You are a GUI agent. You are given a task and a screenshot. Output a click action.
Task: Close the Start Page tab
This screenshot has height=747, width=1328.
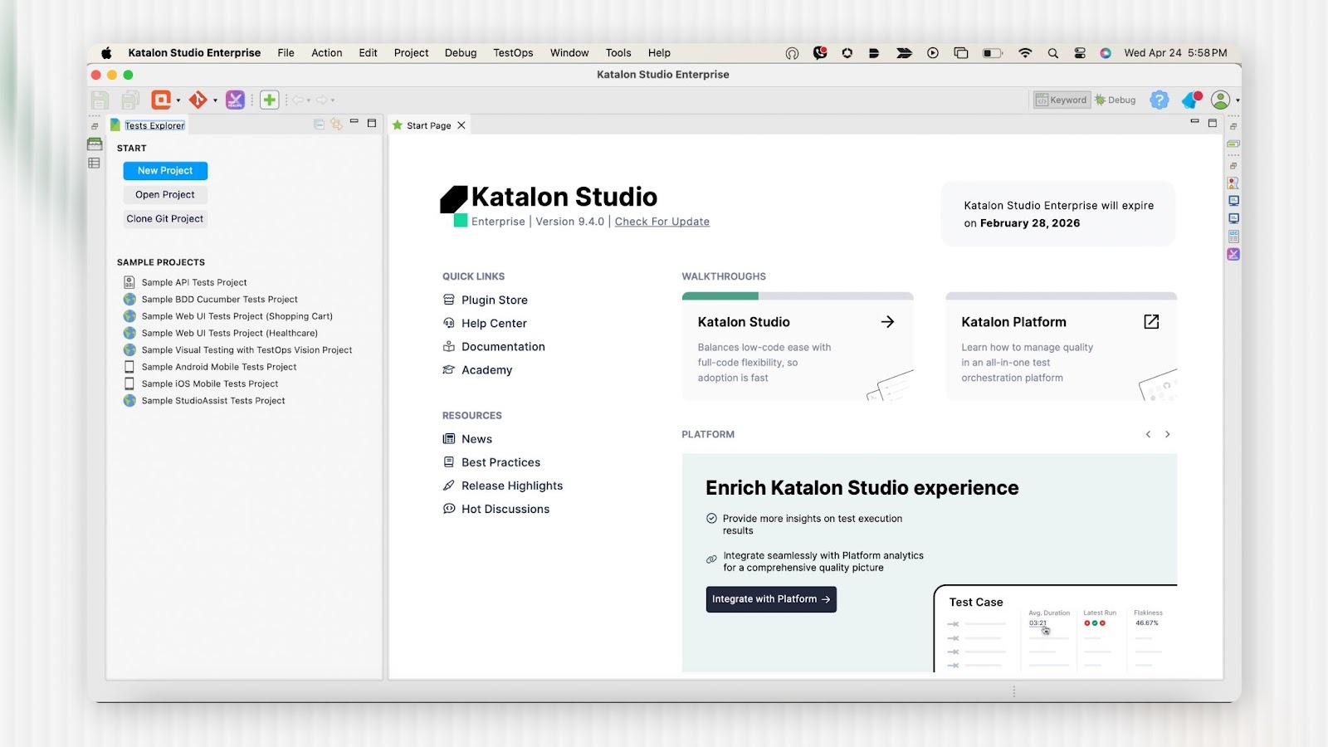coord(461,125)
